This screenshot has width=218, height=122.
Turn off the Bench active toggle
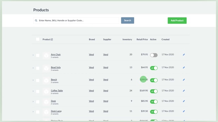[x=154, y=80]
